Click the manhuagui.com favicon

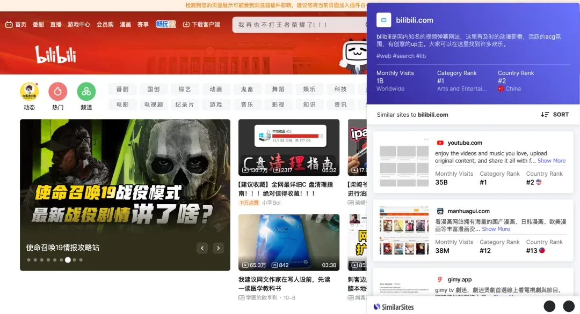(440, 211)
